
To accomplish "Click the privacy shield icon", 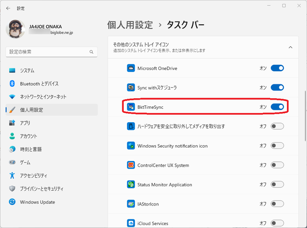I will pyautogui.click(x=12, y=189).
